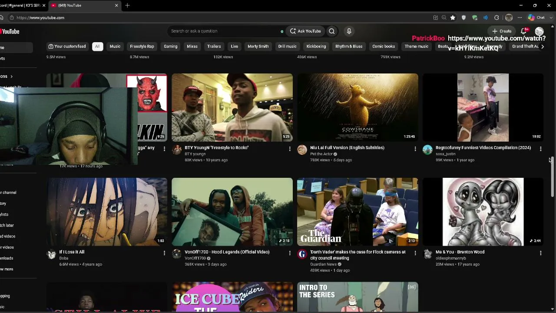
Task: Favorite this page with the star icon
Action: click(x=453, y=17)
